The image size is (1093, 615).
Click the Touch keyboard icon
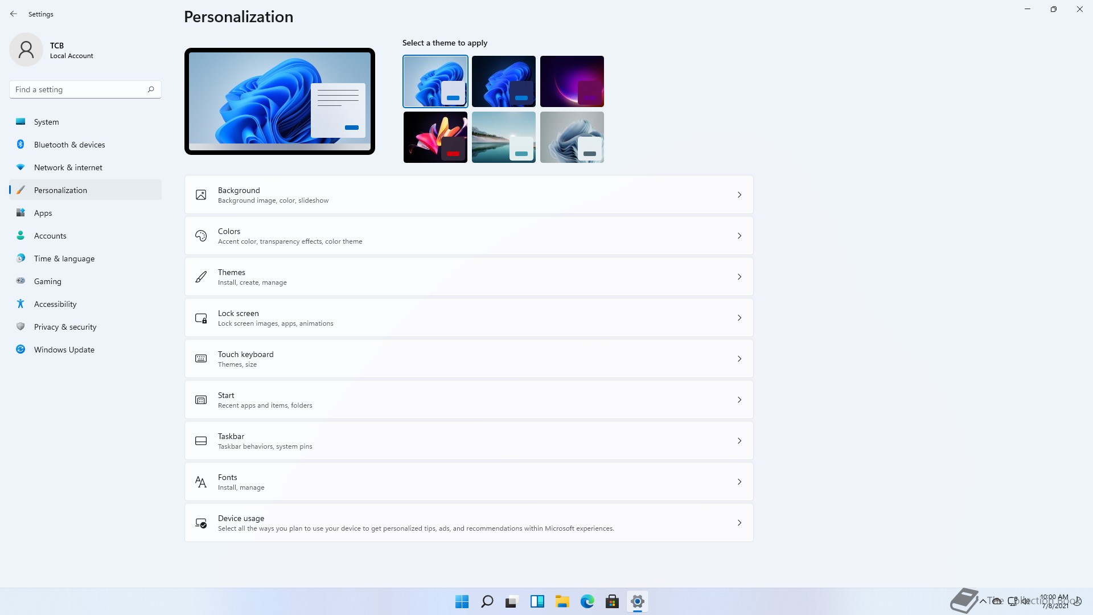click(201, 359)
